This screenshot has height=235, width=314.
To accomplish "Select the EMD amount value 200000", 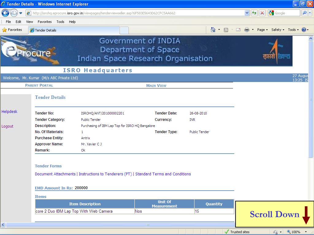I will pyautogui.click(x=81, y=188).
